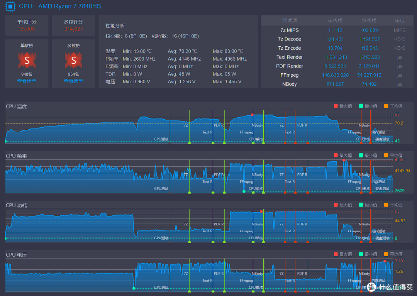Toggle 平均值 legend in CPU 频率 chart
417x296 pixels.
tap(393, 156)
